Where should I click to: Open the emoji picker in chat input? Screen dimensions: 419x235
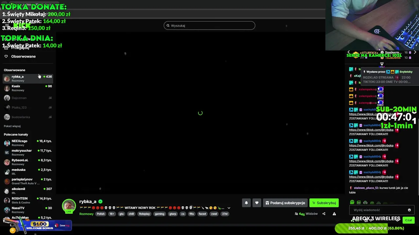409,210
